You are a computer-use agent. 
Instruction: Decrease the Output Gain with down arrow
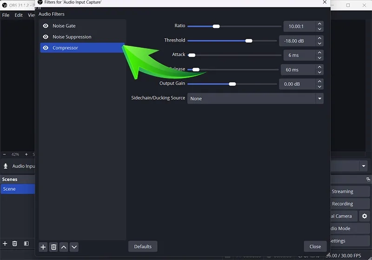click(319, 87)
